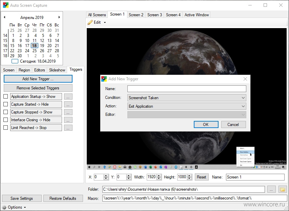
Task: Click OK in Add New Trigger dialog
Action: click(206, 125)
